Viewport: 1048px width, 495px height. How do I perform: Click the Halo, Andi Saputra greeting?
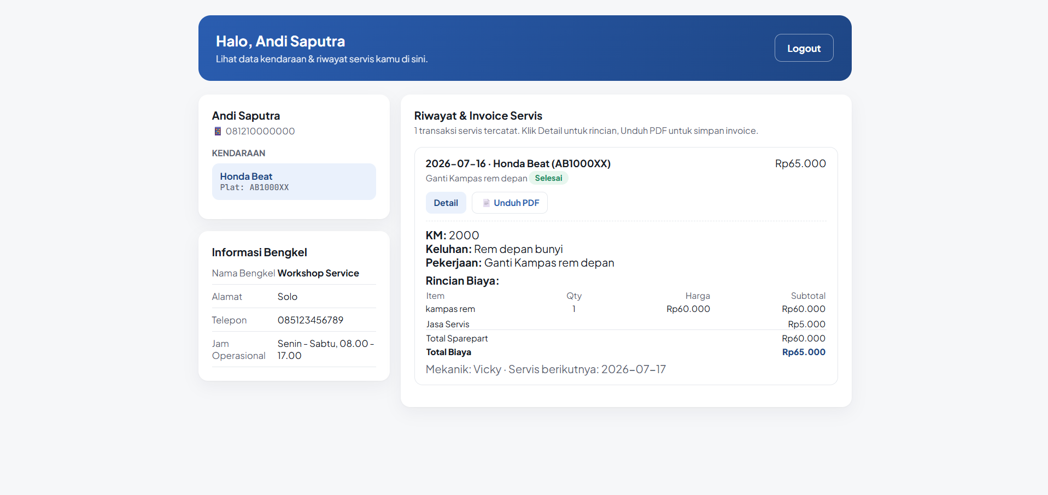(280, 41)
